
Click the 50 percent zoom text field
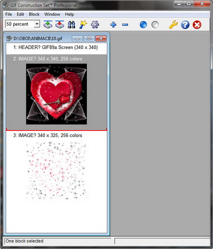[20, 24]
